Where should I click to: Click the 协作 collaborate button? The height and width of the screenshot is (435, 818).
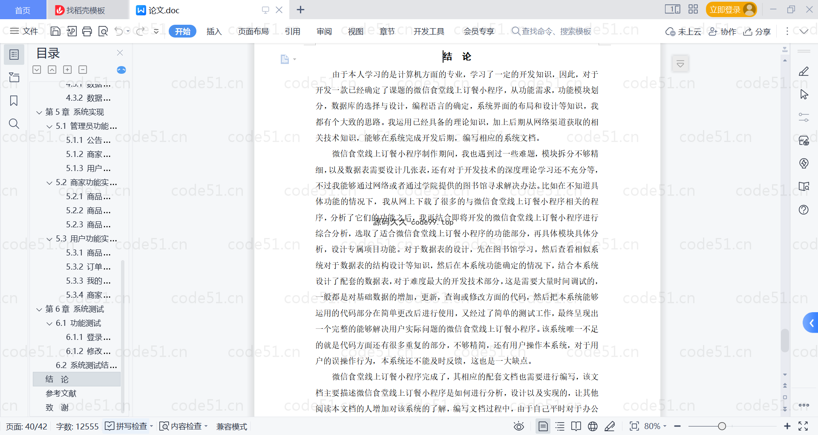pyautogui.click(x=722, y=32)
